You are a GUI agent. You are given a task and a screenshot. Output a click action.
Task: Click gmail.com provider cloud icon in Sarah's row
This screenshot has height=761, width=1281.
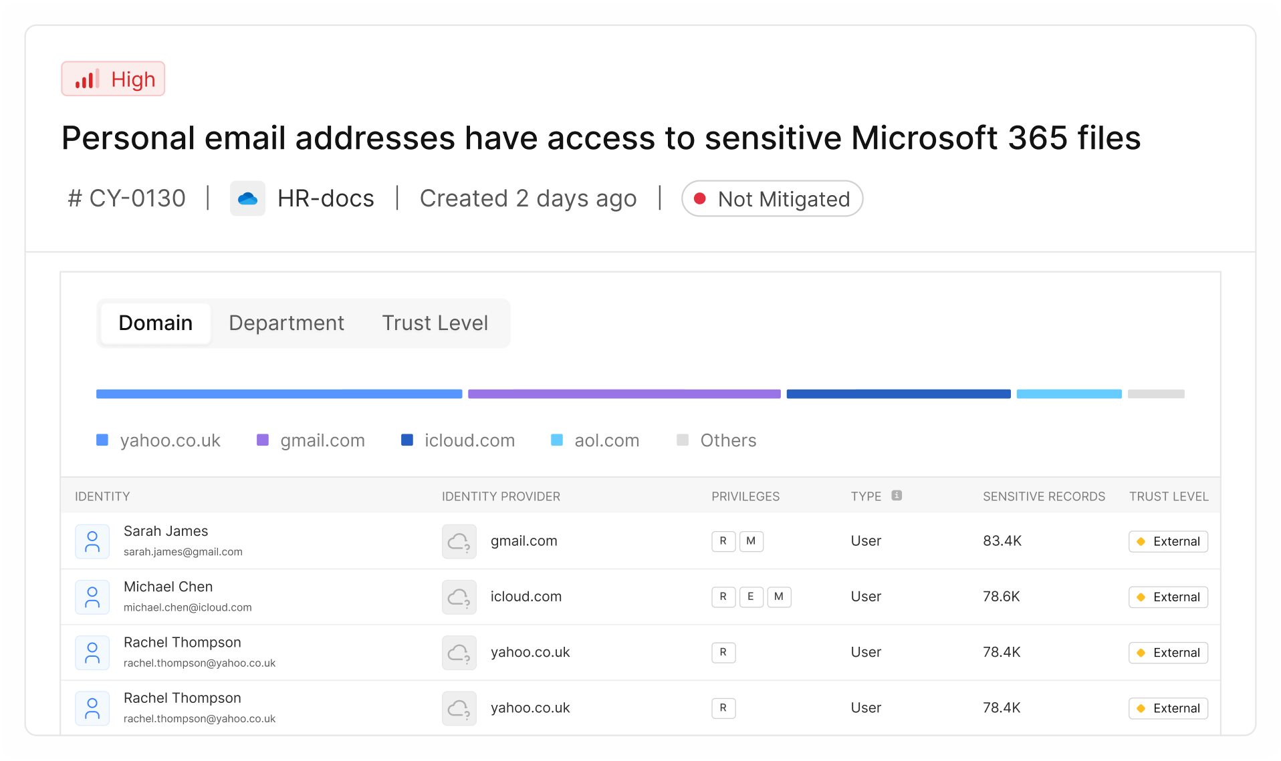point(459,541)
